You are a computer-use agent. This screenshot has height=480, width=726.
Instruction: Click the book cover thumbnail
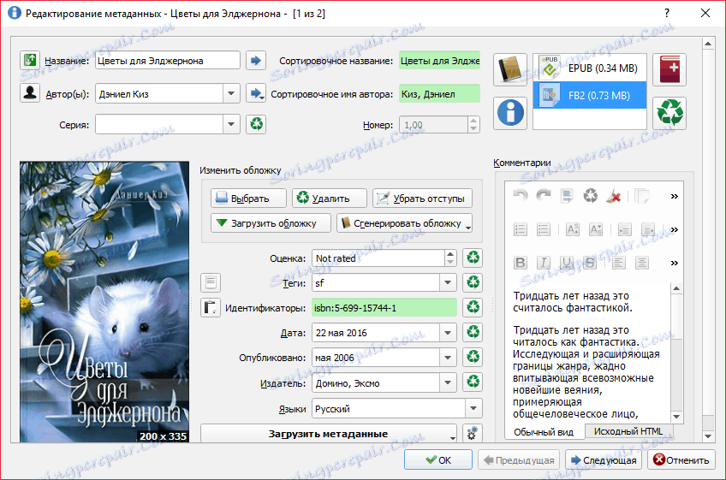(104, 302)
